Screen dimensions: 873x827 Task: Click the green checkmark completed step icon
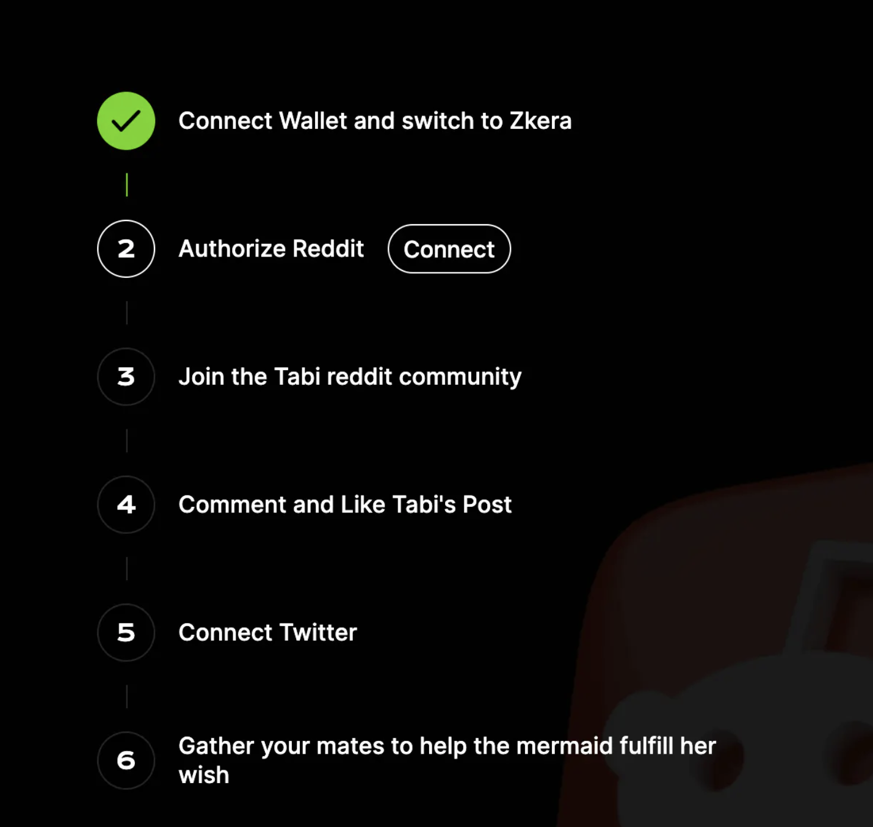[126, 121]
